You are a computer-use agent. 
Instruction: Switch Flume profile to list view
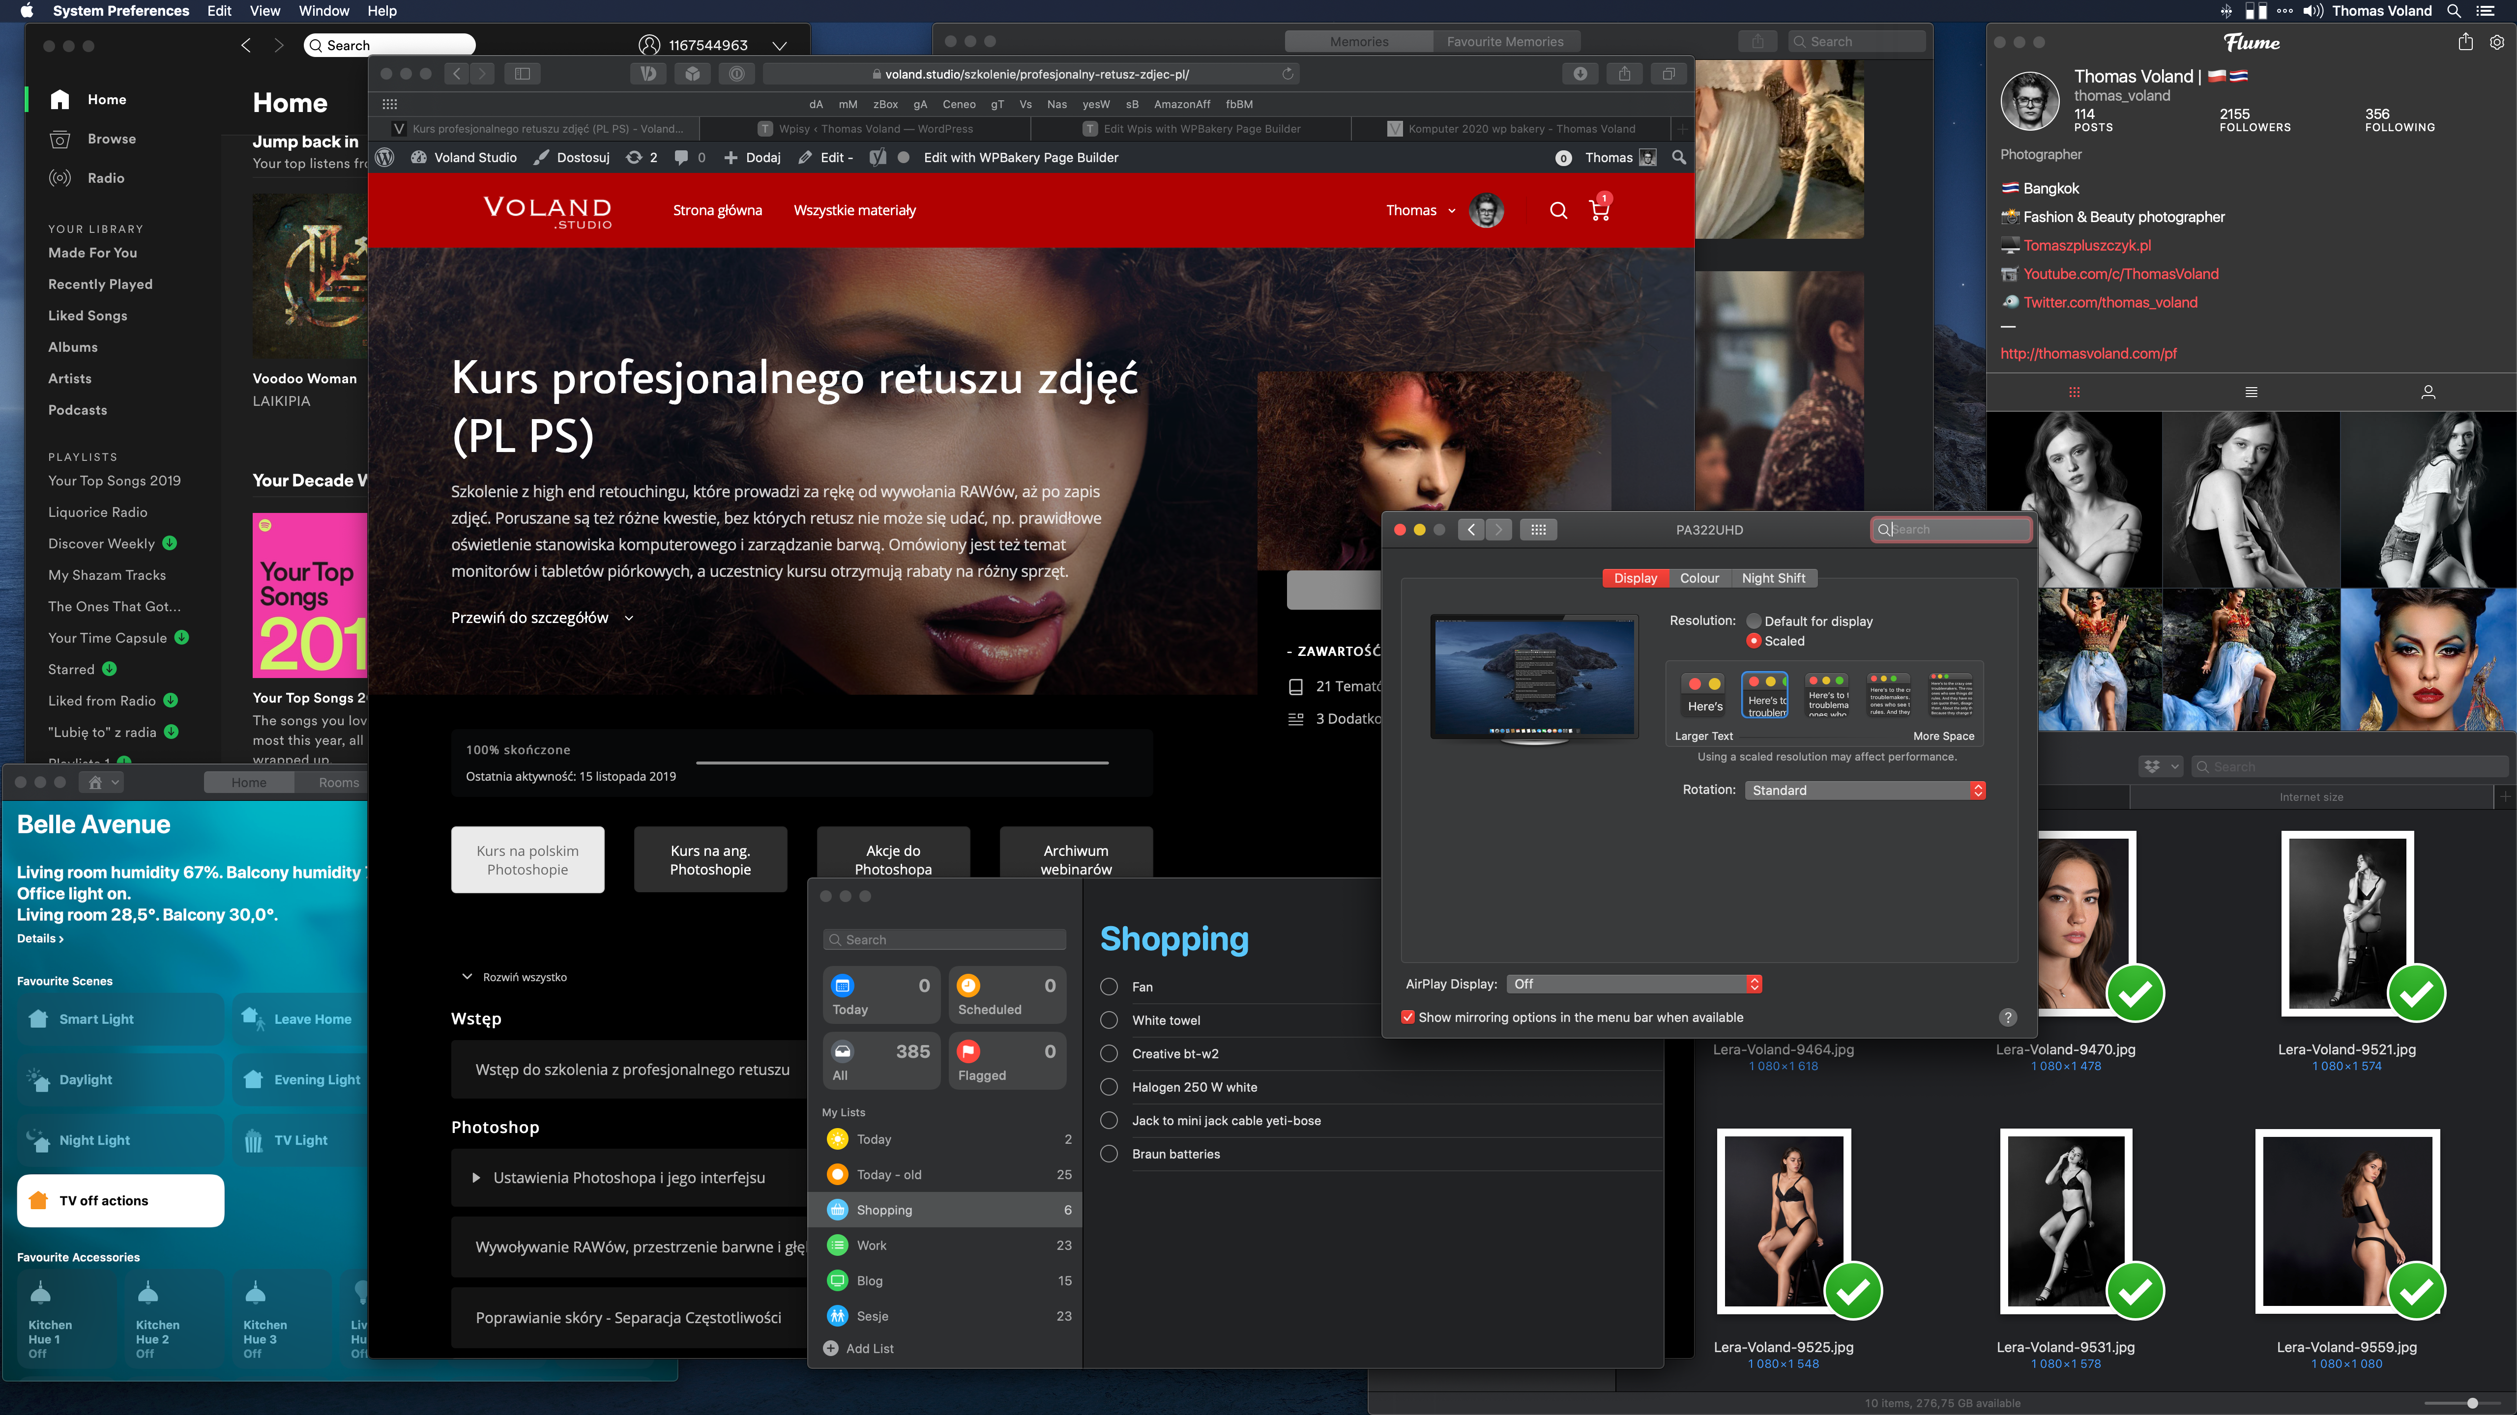point(2251,392)
